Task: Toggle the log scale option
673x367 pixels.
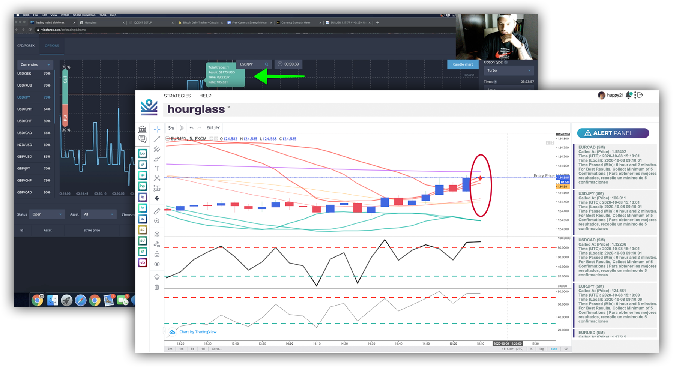Action: click(542, 349)
